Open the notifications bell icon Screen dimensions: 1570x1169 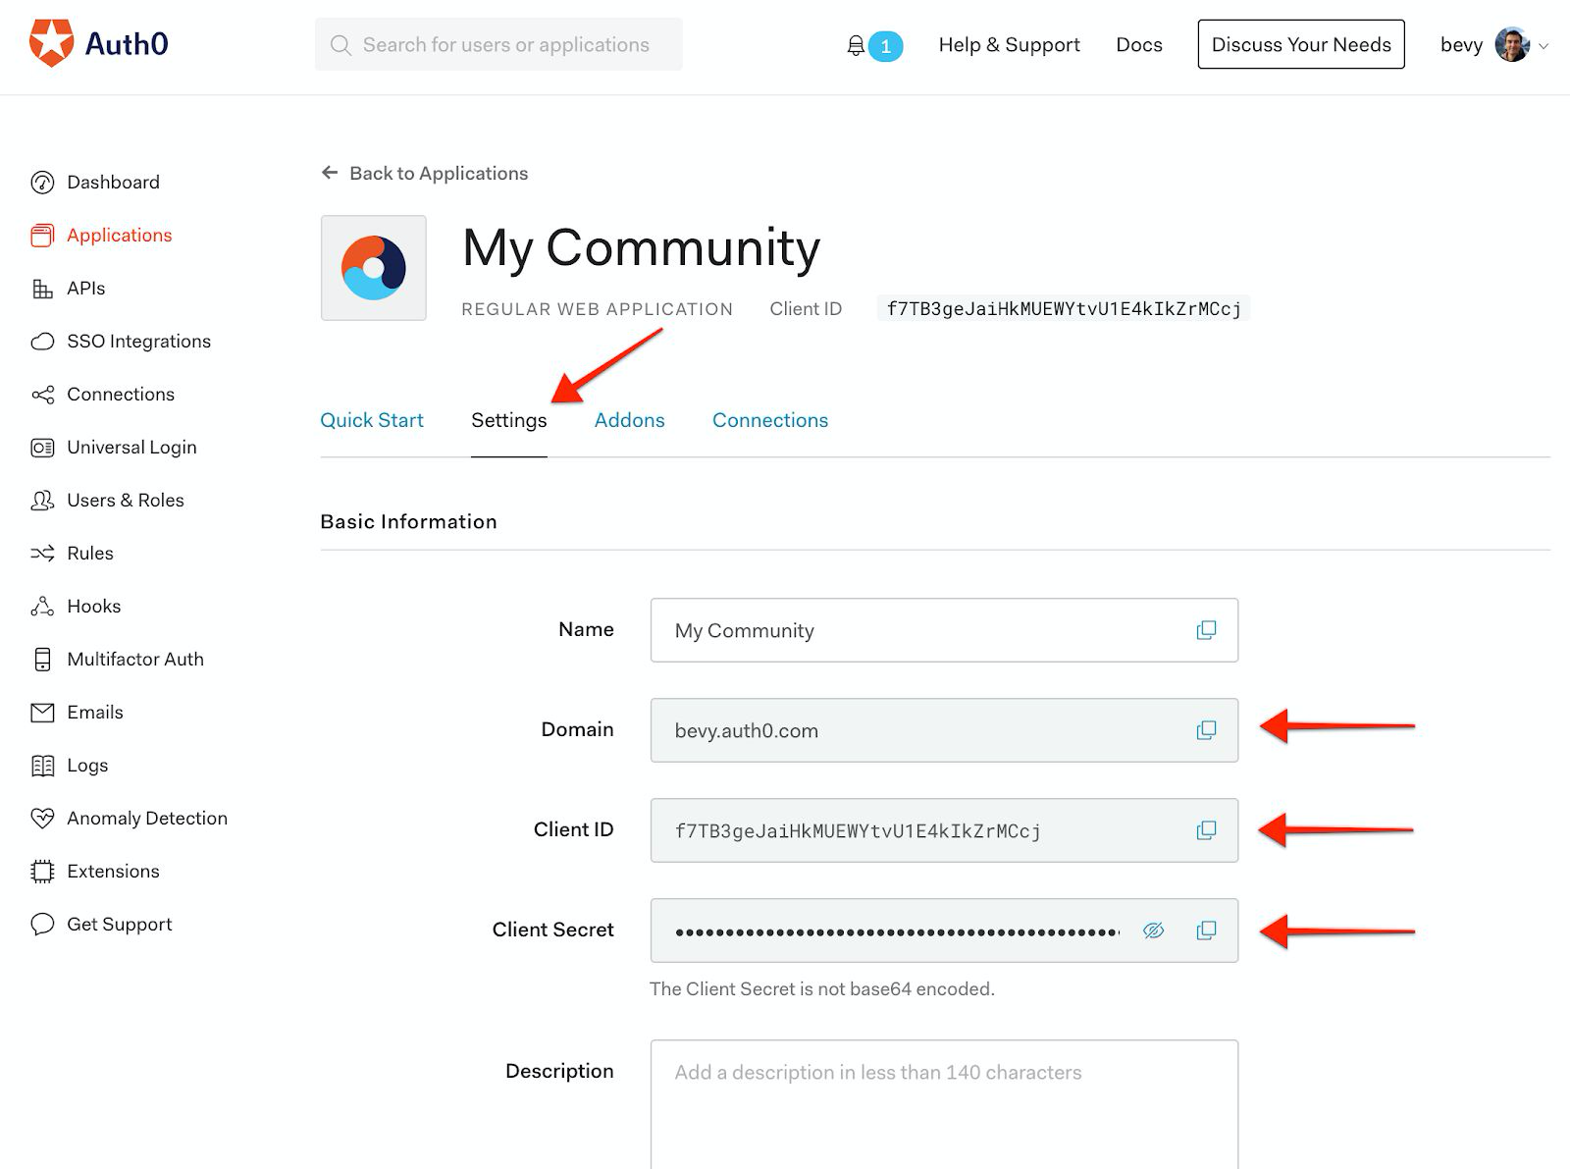(856, 45)
